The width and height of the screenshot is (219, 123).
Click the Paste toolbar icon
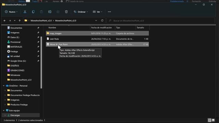click(41, 12)
